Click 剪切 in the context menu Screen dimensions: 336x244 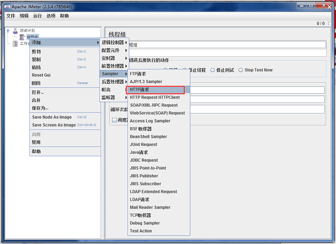[x=65, y=52]
